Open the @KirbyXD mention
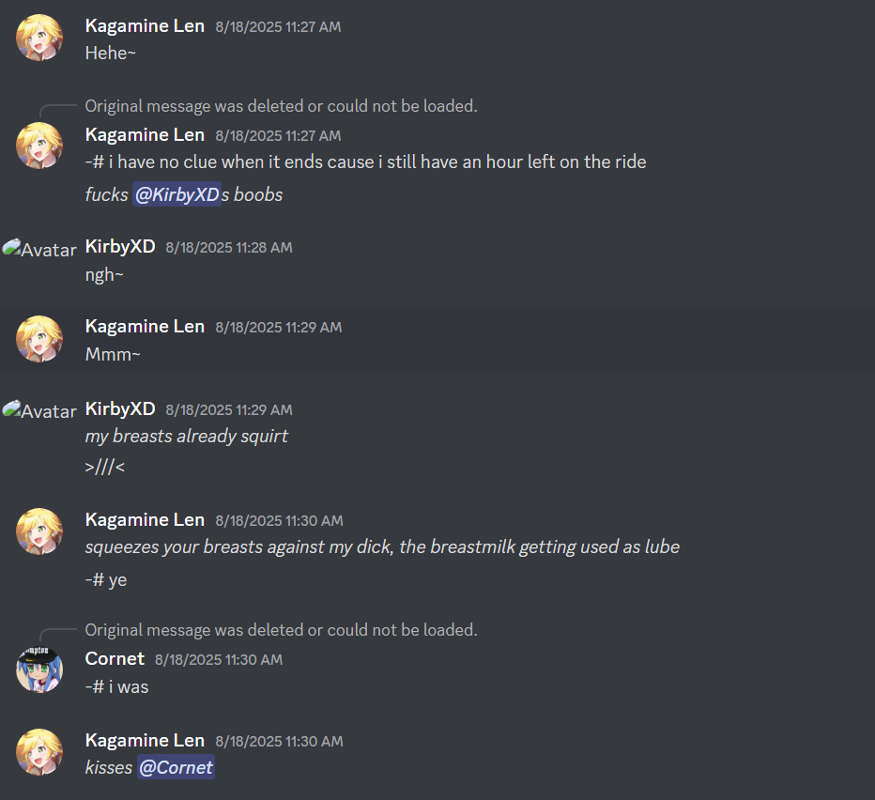Viewport: 875px width, 800px height. coord(177,194)
